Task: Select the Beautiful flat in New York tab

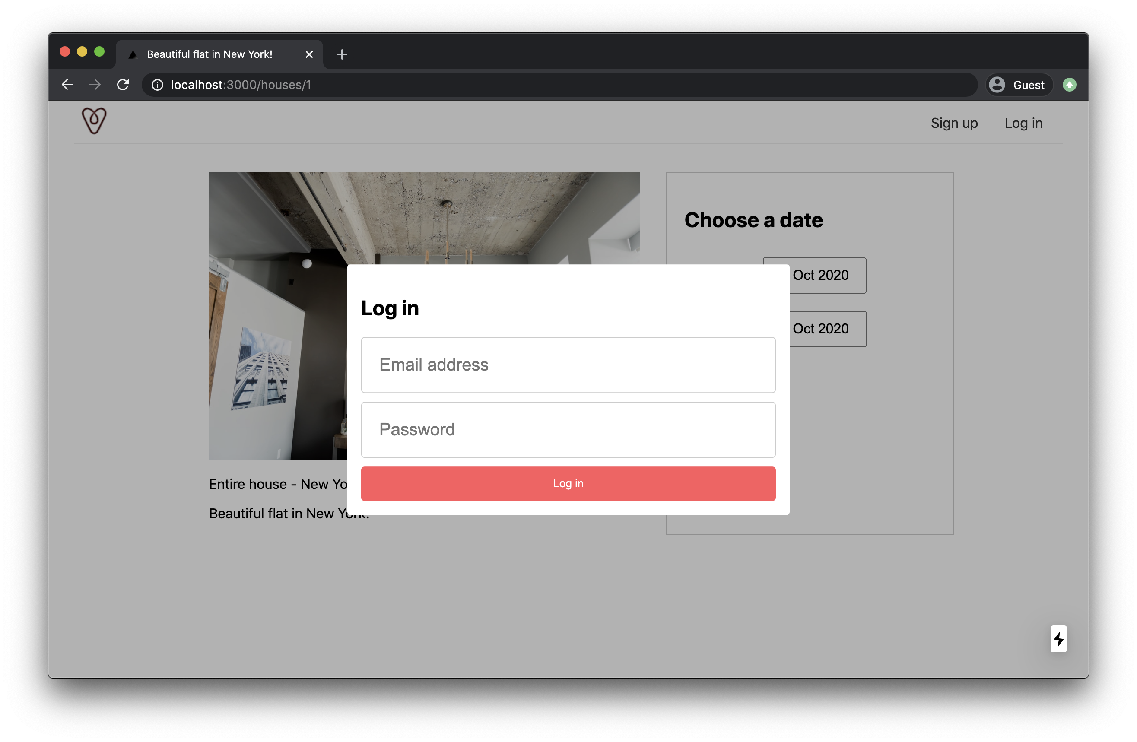Action: pyautogui.click(x=209, y=54)
